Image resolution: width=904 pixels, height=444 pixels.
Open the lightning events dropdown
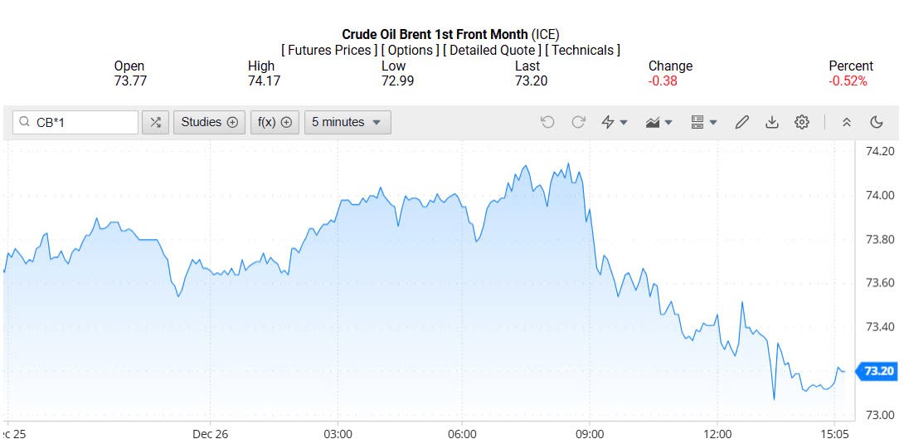coord(614,122)
